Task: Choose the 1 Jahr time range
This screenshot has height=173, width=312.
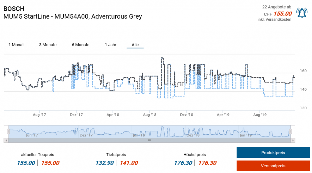Action: pyautogui.click(x=111, y=45)
